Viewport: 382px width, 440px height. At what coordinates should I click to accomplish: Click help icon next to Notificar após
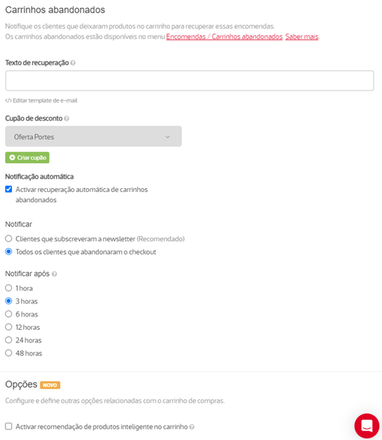coord(55,274)
